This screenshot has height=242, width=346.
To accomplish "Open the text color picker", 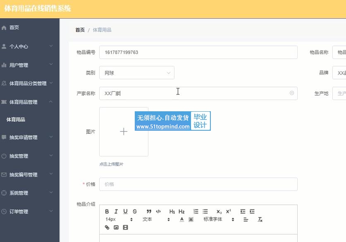I will tap(181, 220).
